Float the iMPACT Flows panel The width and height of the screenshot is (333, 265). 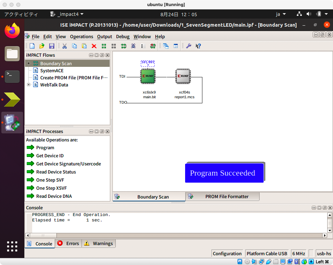click(102, 55)
